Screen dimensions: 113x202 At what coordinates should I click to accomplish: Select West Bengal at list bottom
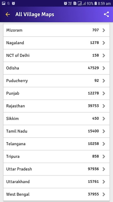56,194
